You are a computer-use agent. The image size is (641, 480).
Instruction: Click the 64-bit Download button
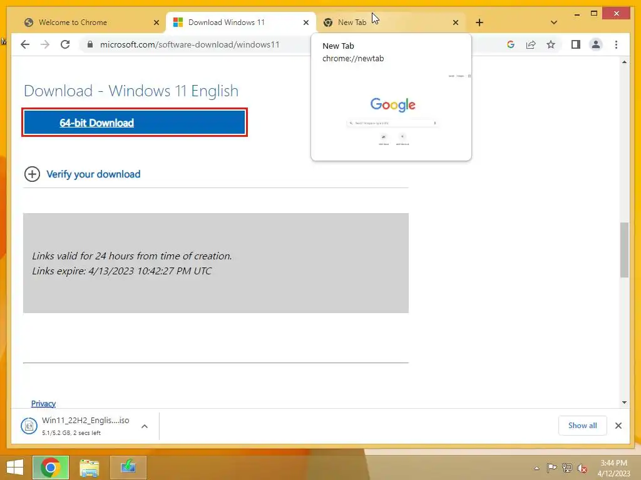tap(135, 122)
